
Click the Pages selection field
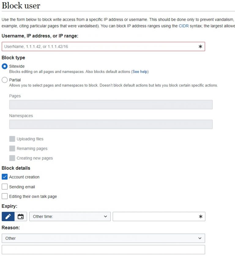click(x=111, y=104)
